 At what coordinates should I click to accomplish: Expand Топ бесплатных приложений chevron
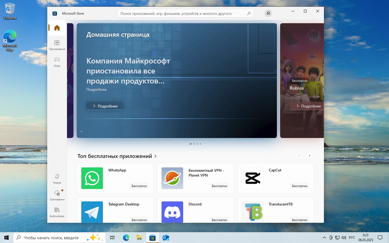[156, 156]
